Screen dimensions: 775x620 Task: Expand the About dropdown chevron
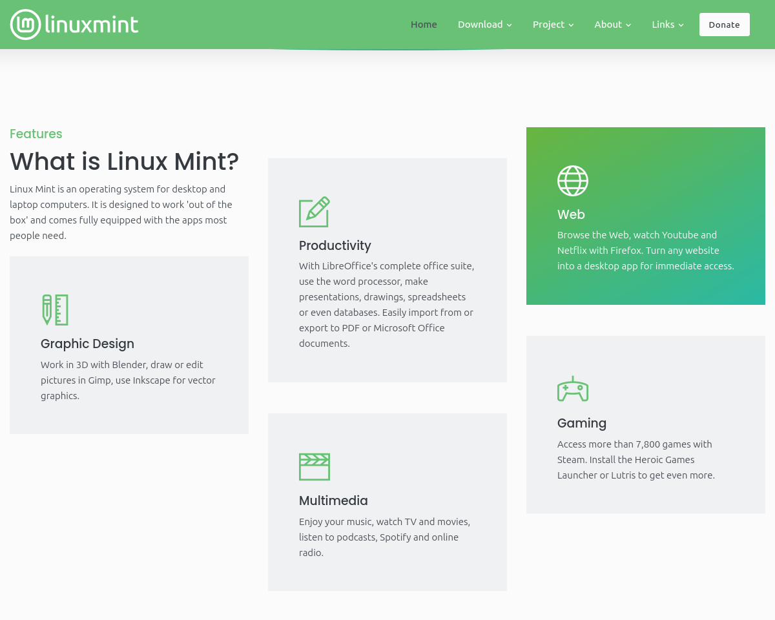(x=628, y=25)
